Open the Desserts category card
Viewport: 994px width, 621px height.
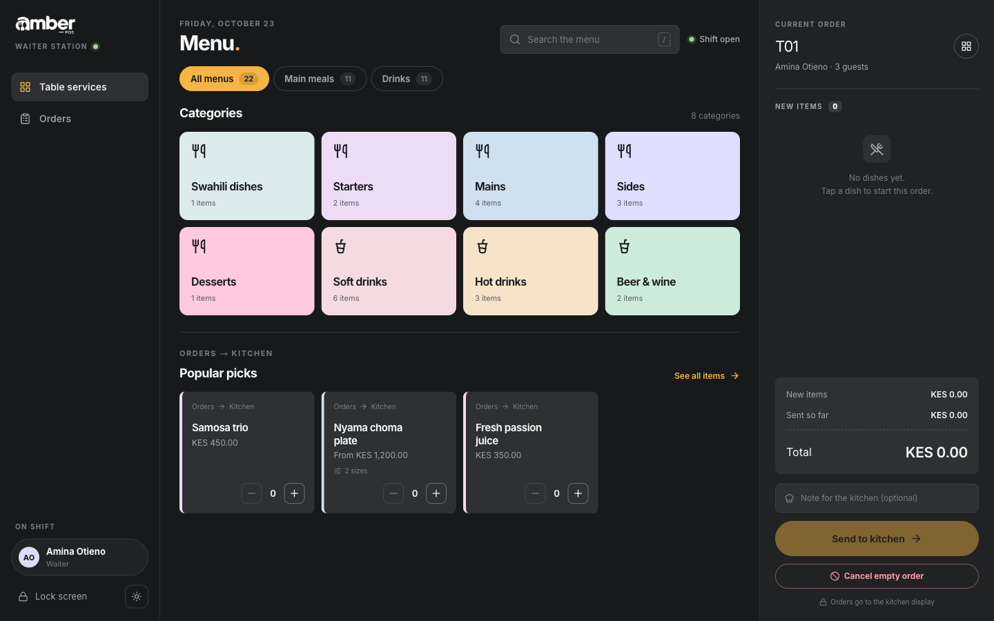coord(246,271)
